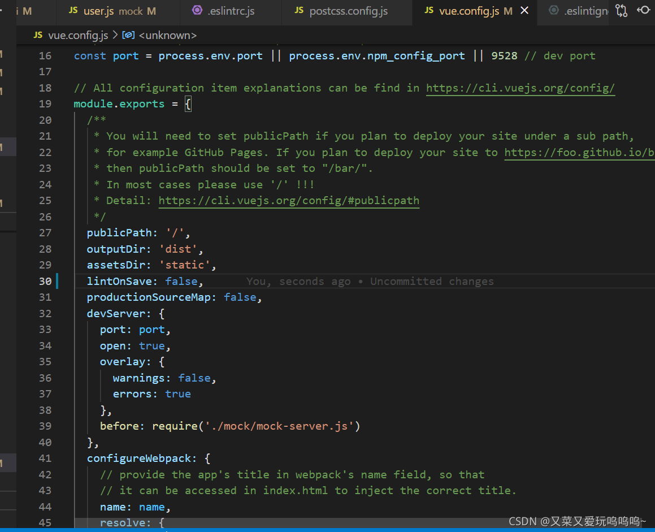Click the 'devServer' property name
The height and width of the screenshot is (532, 655).
click(x=116, y=313)
